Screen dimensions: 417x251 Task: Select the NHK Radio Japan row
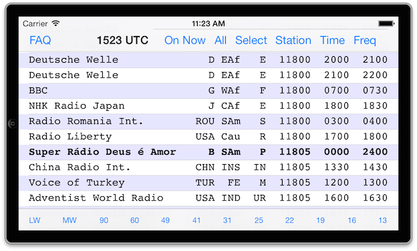pos(208,106)
